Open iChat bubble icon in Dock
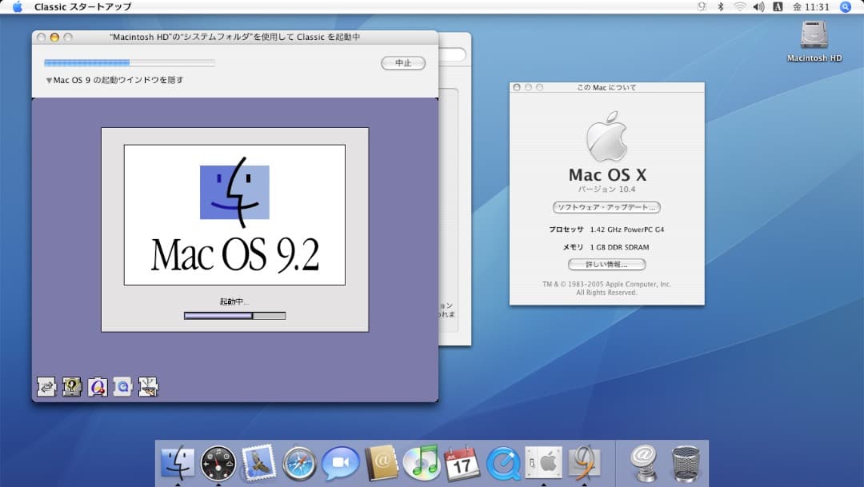Image resolution: width=864 pixels, height=487 pixels. tap(340, 463)
